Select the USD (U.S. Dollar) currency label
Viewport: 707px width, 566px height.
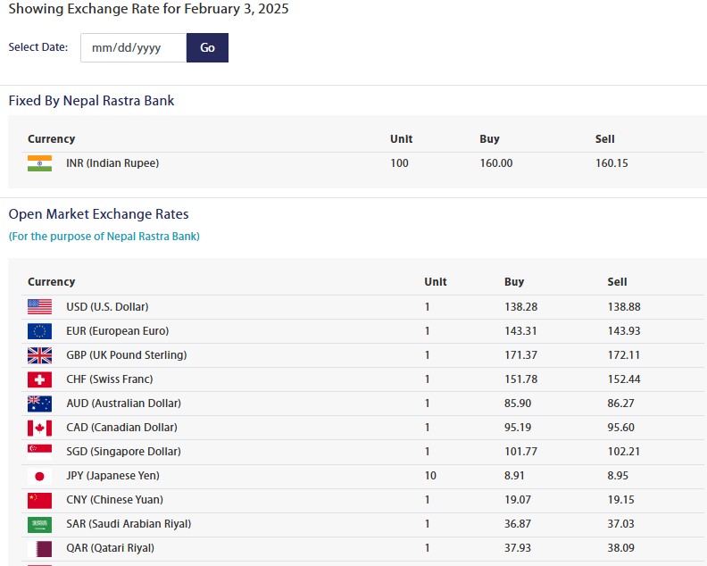[107, 307]
